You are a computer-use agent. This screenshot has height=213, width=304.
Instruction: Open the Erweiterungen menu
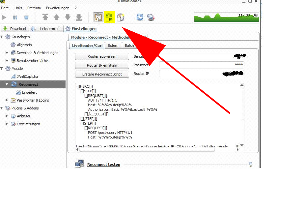tap(58, 8)
